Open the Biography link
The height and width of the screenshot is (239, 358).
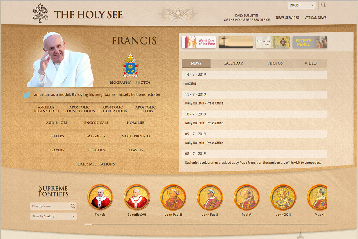120,82
